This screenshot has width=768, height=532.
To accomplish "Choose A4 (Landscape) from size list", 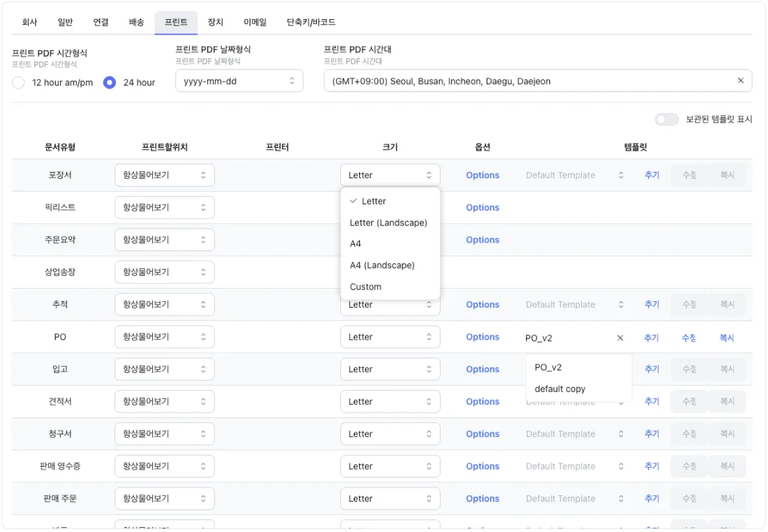I will [x=382, y=265].
